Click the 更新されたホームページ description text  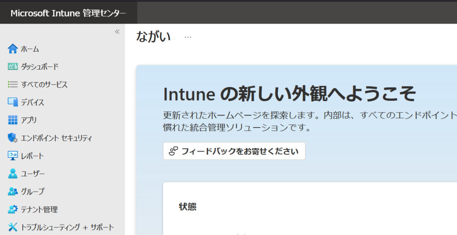(x=310, y=121)
